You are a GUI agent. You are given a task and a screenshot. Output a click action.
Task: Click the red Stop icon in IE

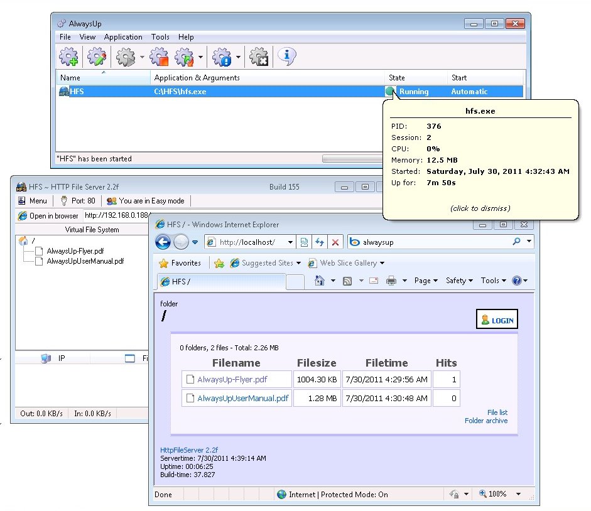[335, 242]
